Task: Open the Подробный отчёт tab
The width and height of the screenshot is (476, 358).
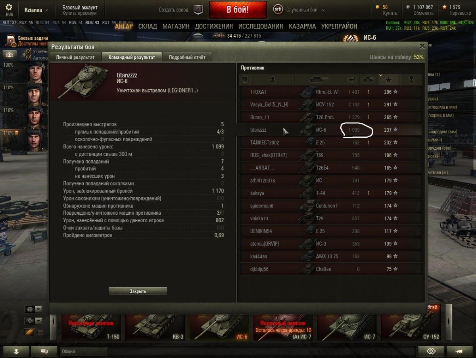Action: point(187,57)
